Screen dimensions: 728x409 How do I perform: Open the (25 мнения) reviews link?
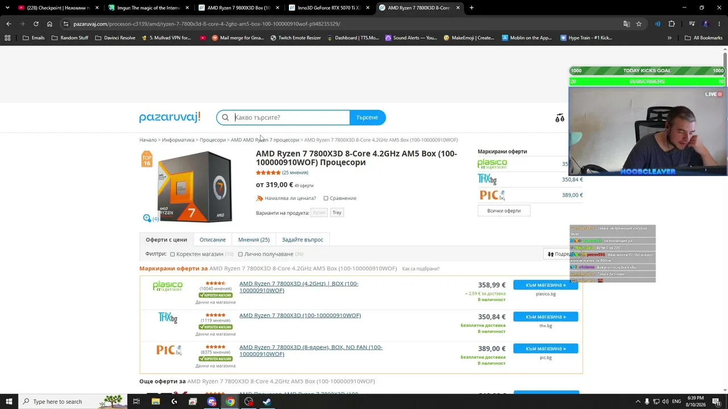(x=295, y=173)
